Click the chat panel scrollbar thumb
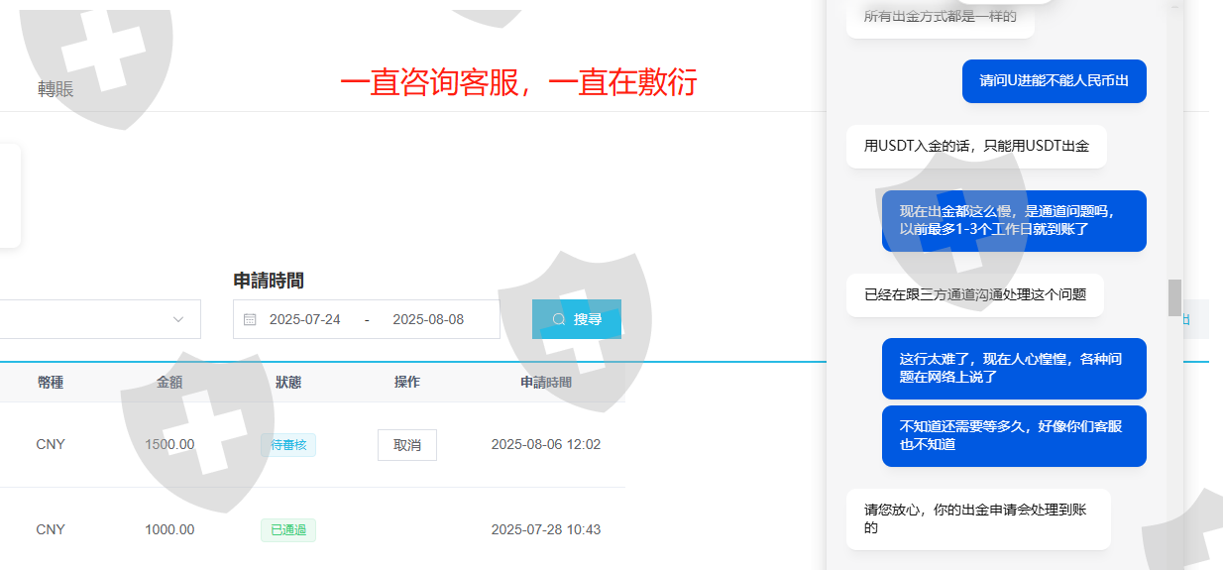The height and width of the screenshot is (570, 1223). point(1174,297)
